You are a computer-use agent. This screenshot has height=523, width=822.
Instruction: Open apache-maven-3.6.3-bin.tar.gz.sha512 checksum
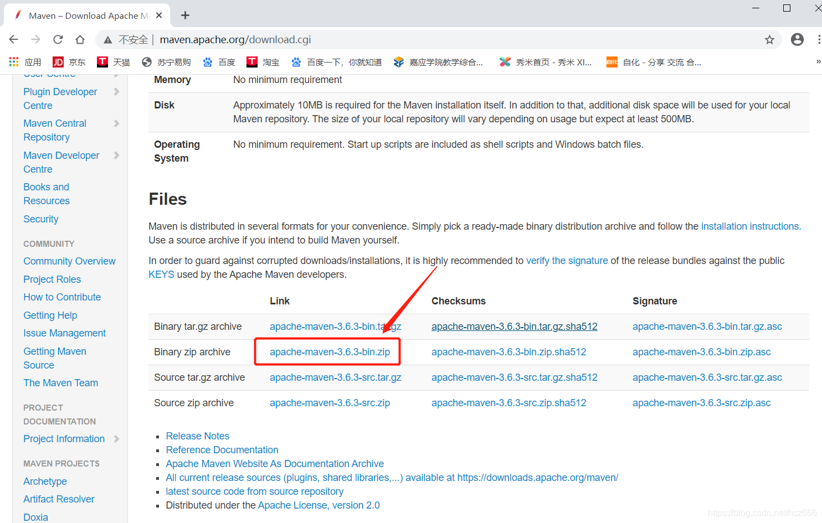514,327
